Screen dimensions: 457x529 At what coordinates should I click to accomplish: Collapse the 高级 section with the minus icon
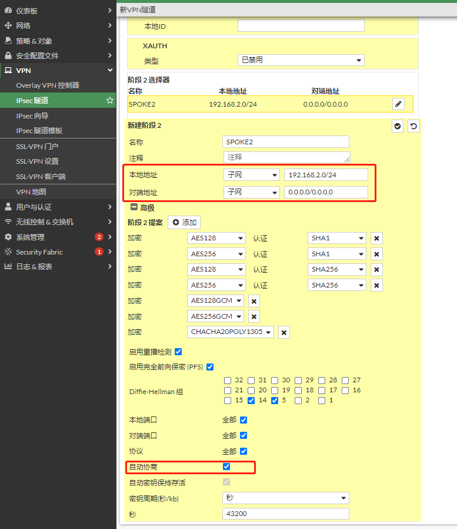click(x=134, y=207)
